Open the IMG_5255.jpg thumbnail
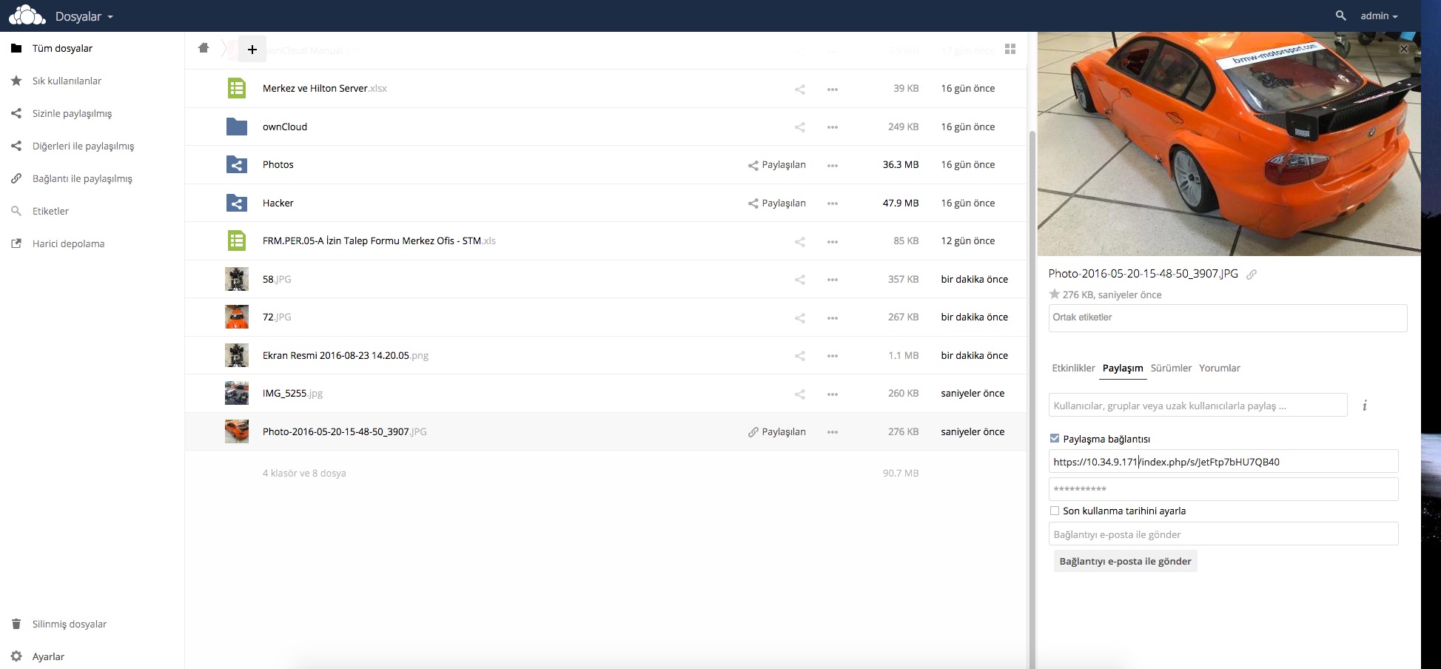The width and height of the screenshot is (1441, 669). click(237, 393)
